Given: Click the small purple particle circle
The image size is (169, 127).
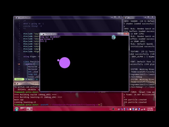Looking at the screenshot, I should click(58, 60).
